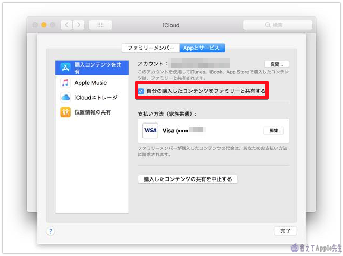343x256 pixels.
Task: Go forward with the right chevron button
Action: tap(79, 25)
